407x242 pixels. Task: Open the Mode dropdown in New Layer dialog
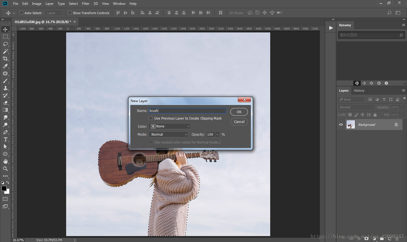tap(168, 135)
